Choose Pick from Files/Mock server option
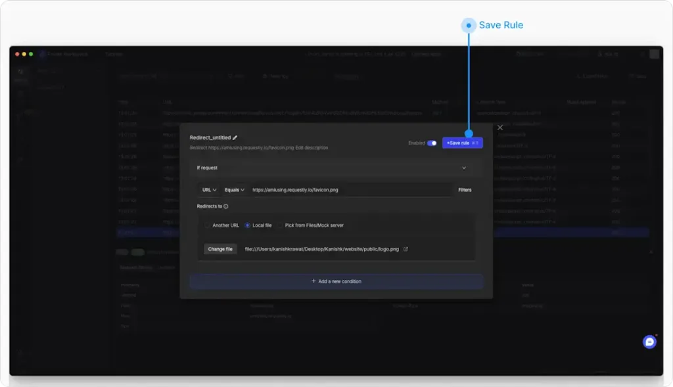Viewport: 673px width, 387px height. tap(279, 225)
